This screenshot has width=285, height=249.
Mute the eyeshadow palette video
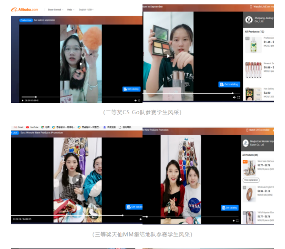click(234, 97)
